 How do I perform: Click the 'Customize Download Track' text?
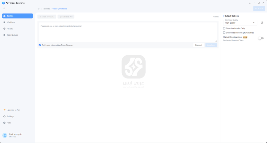233,40
